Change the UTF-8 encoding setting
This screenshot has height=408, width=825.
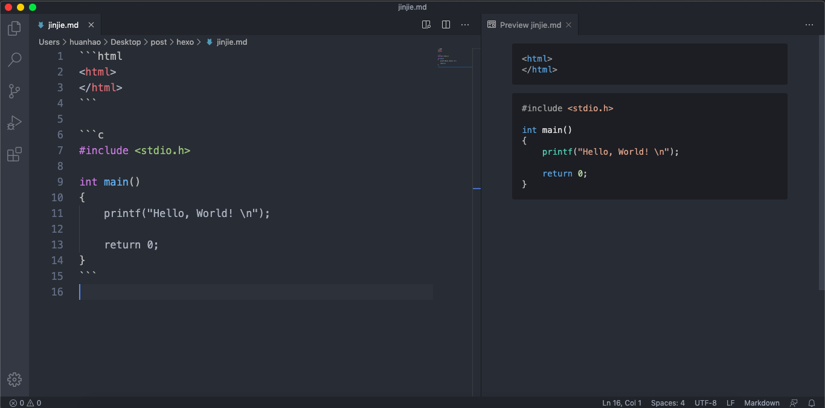tap(705, 403)
